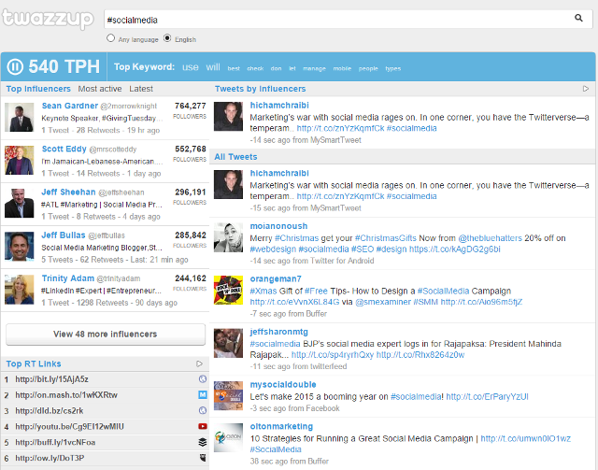Select the Any language radio button
The height and width of the screenshot is (470, 598).
point(110,38)
